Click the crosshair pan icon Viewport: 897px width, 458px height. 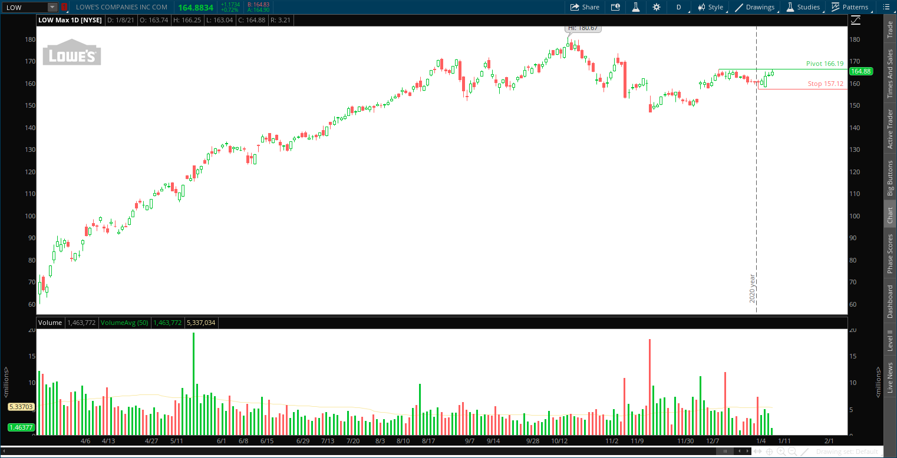pos(770,452)
